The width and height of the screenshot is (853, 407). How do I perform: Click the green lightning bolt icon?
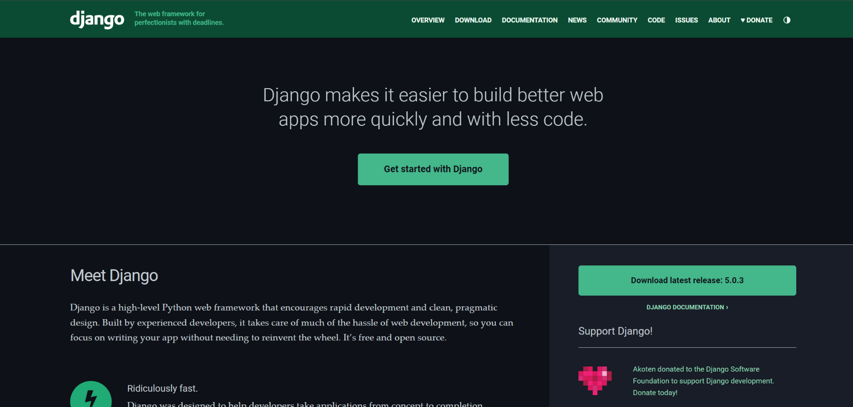91,394
